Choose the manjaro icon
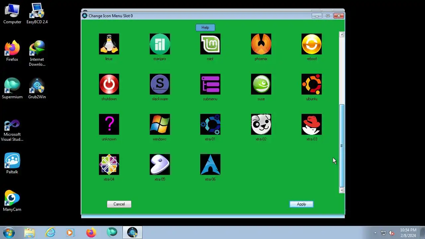 (x=160, y=44)
